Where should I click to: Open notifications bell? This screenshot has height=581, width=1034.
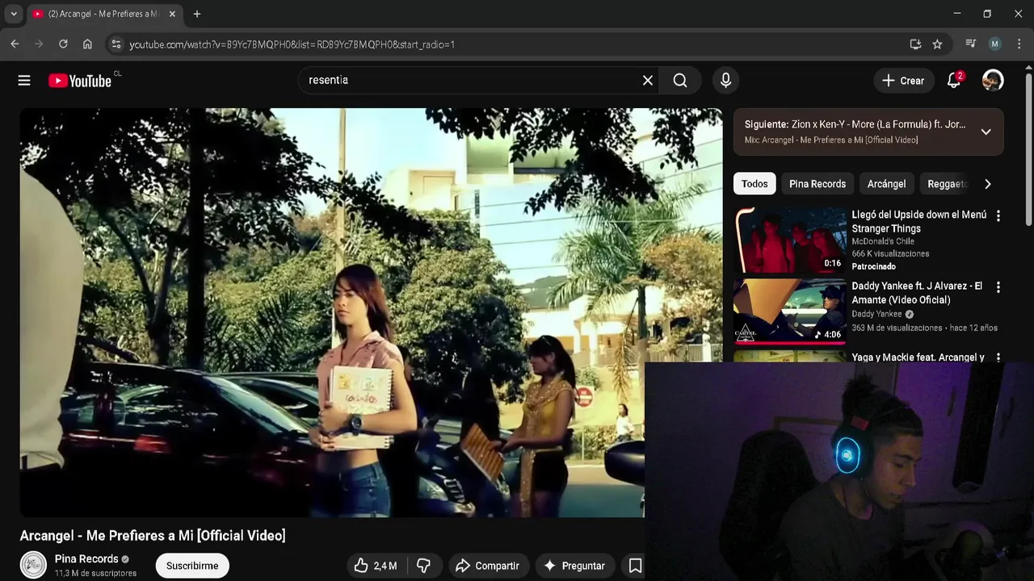point(955,80)
